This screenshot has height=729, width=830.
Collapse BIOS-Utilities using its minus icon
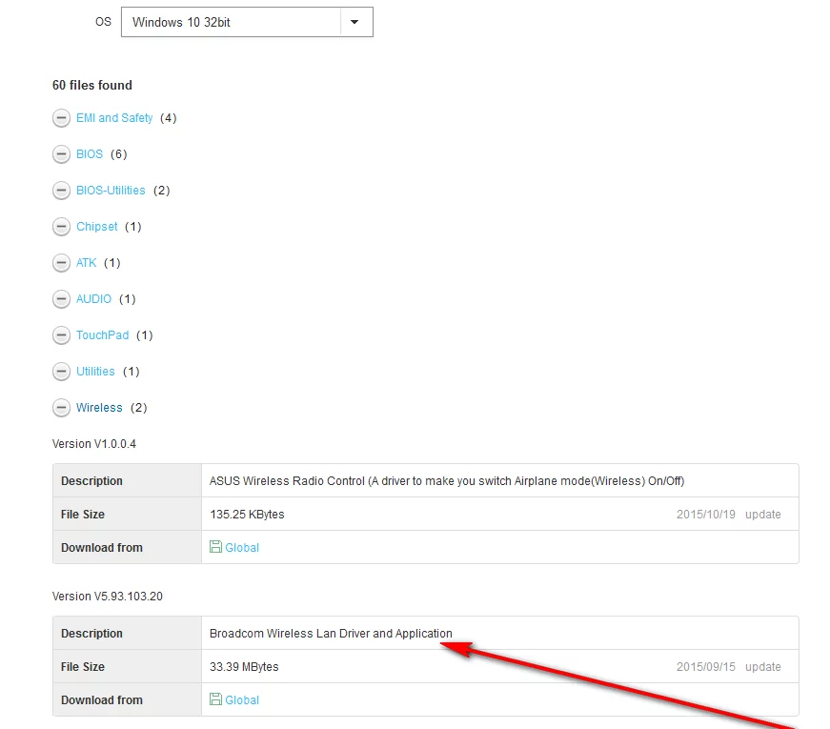pos(61,191)
